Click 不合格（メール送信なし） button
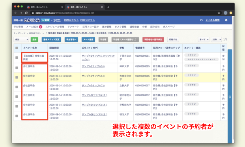Viewport: 245px width, 147px height. pyautogui.click(x=125, y=39)
